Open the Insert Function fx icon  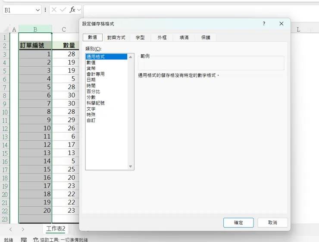click(x=72, y=9)
